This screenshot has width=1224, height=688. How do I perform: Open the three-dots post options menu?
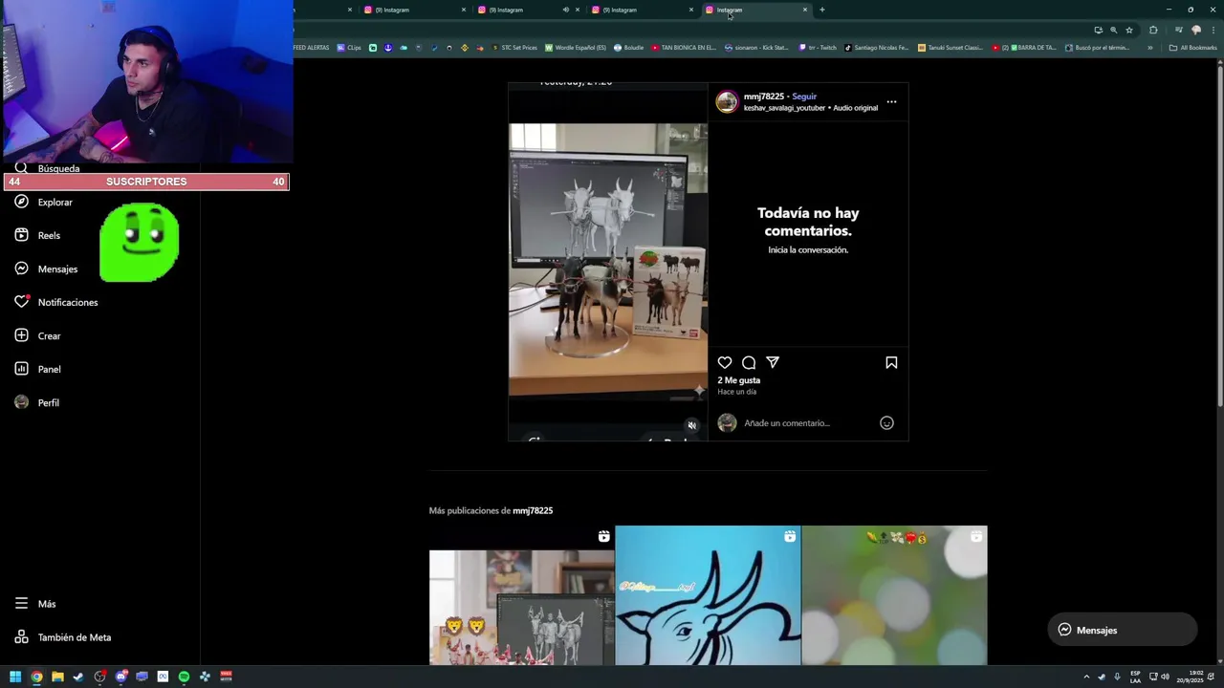click(x=891, y=102)
